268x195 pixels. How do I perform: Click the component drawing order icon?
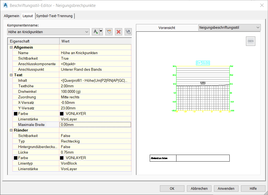(x=128, y=32)
